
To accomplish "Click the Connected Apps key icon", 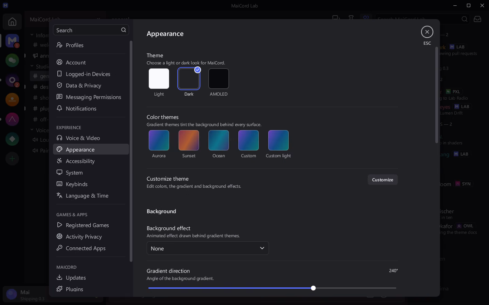I will click(59, 248).
